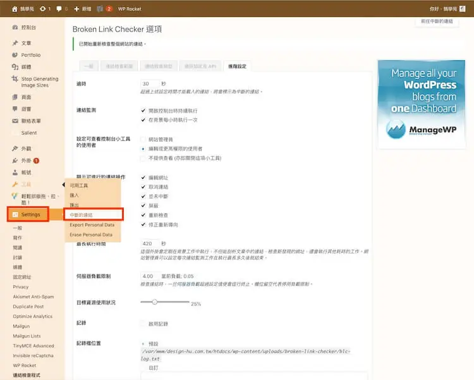Select the 預設 log file location radio

(x=143, y=344)
